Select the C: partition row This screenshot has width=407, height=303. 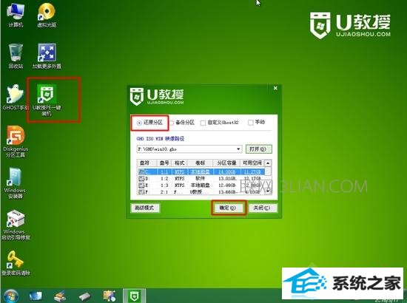coord(201,171)
